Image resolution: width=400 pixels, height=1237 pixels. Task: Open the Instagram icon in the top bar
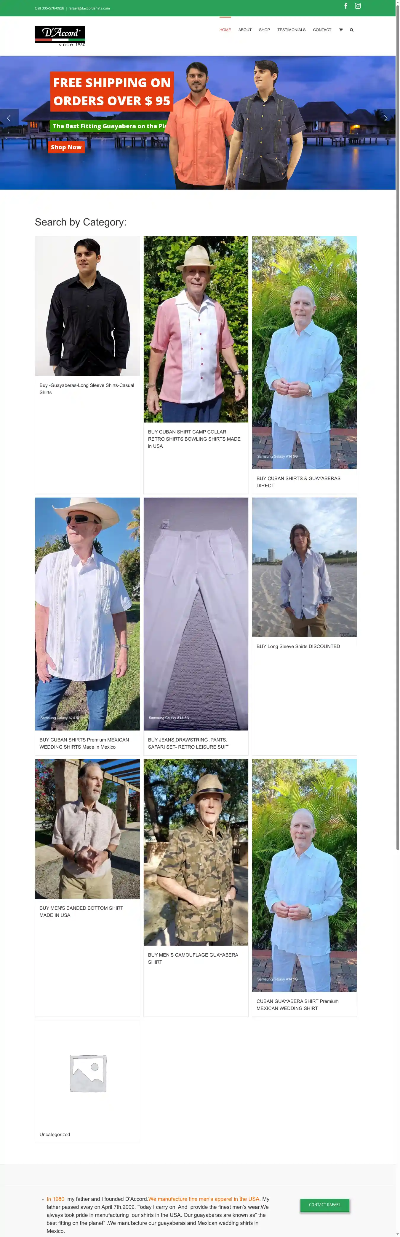(x=358, y=6)
